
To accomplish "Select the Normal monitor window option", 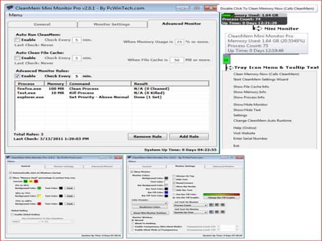I will [133, 220].
